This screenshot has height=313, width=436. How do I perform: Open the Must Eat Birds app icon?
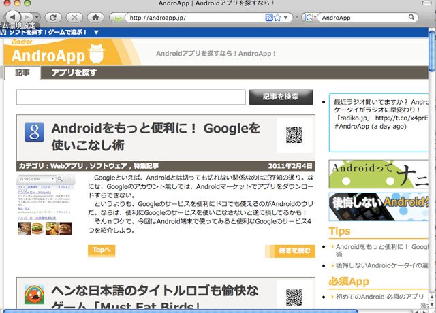point(34,295)
